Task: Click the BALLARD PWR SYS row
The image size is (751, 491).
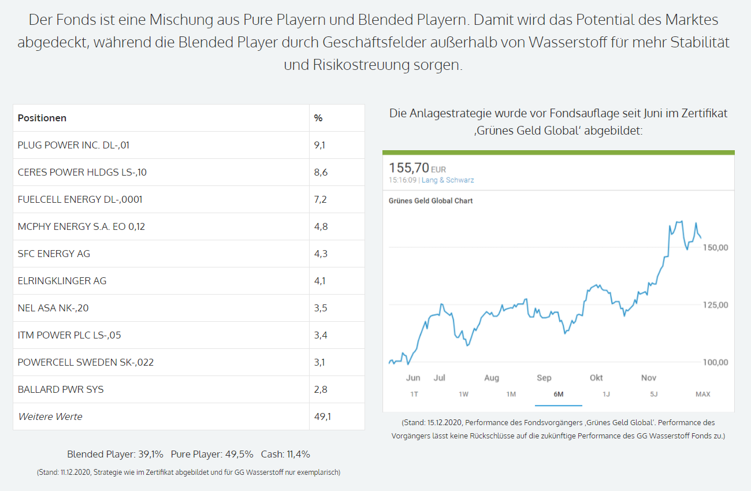Action: [x=61, y=389]
